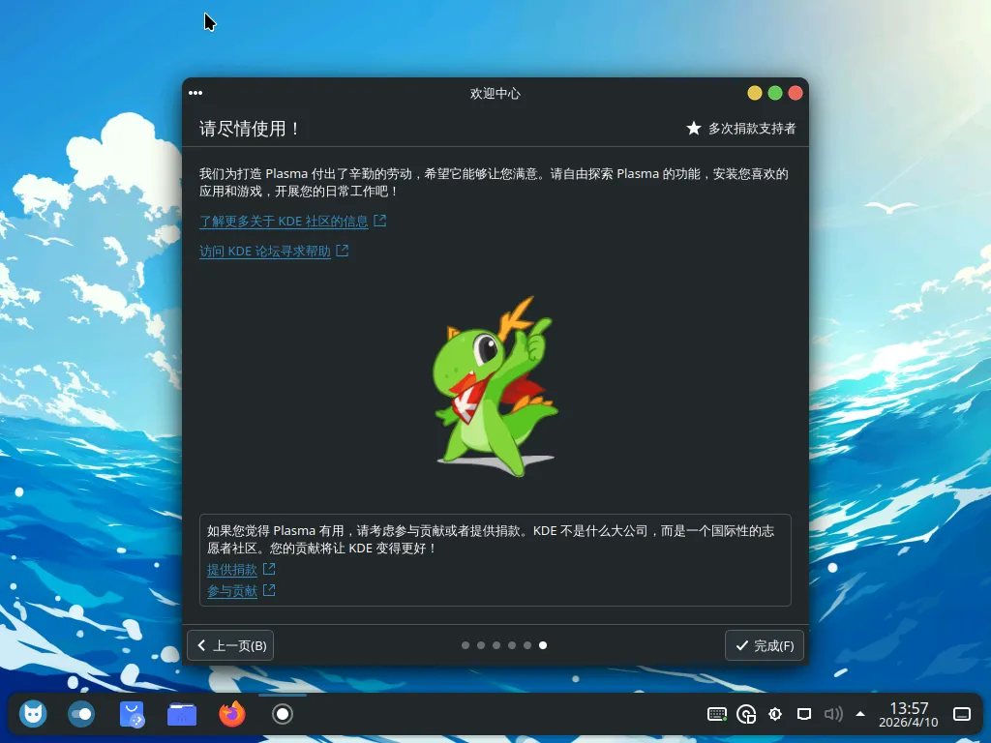Open the 了解更多关于 KDE 社区的信息 link
Viewport: 991px width, 743px height.
[284, 222]
